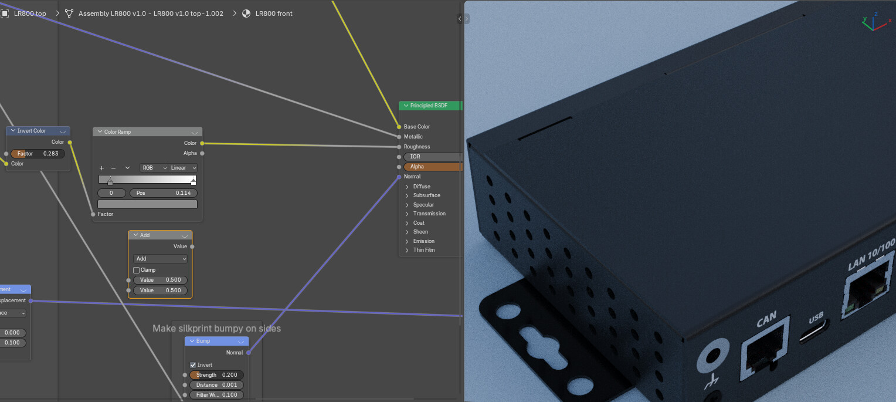Select the LR800 front material breadcrumb
Screen dimensions: 896x402
tap(274, 13)
